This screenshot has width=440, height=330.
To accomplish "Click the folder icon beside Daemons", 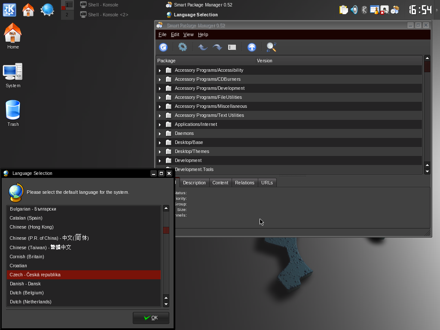I will pyautogui.click(x=168, y=133).
